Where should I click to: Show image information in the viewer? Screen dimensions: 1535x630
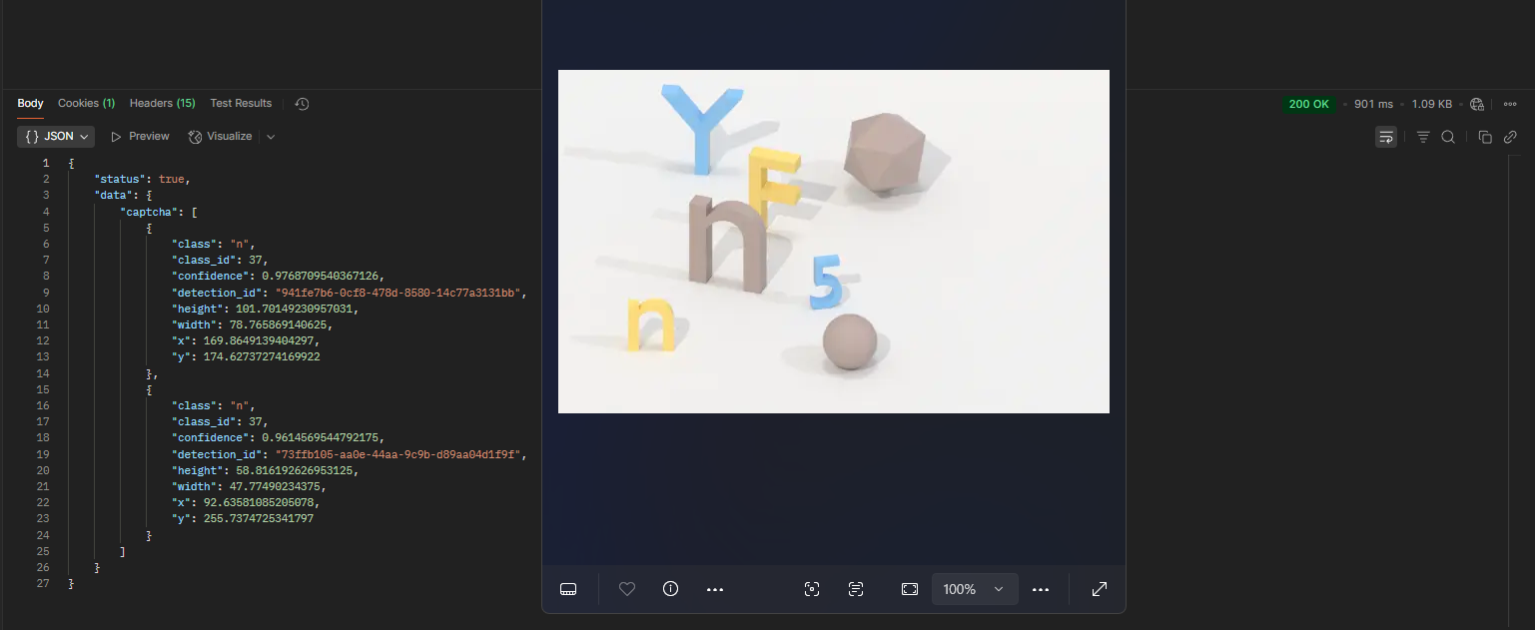click(x=670, y=589)
